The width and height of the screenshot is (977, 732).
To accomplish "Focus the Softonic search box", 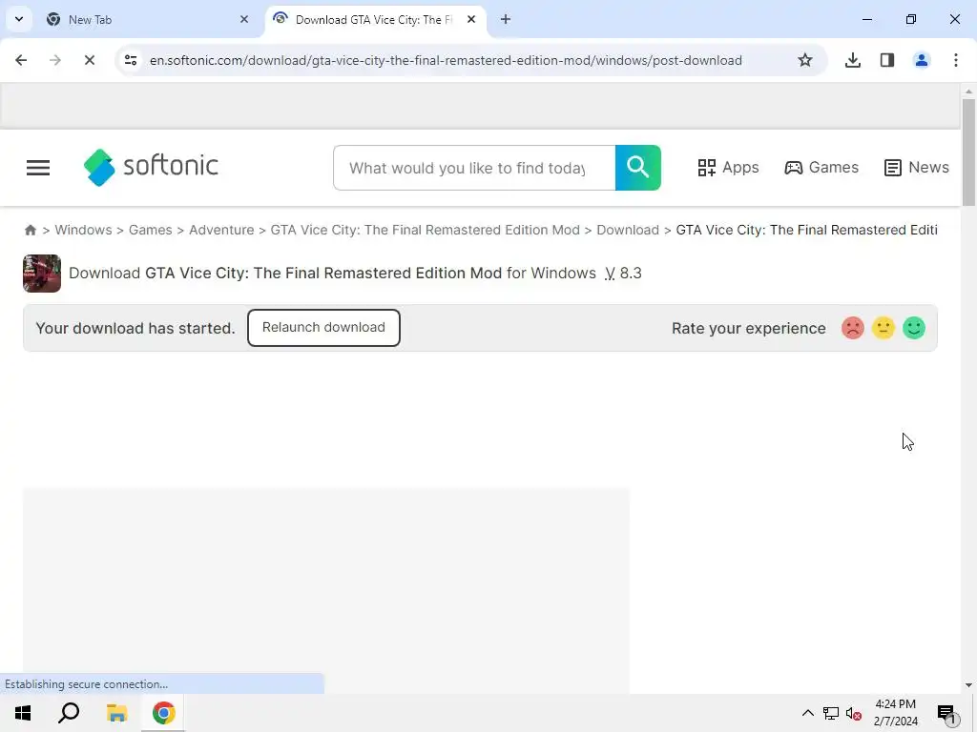I will click(x=474, y=168).
